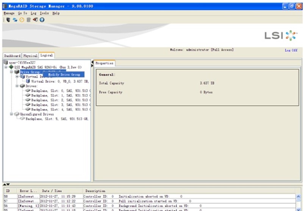This screenshot has width=305, height=211.
Task: Open help via blue question mark icon
Action: tap(42, 20)
